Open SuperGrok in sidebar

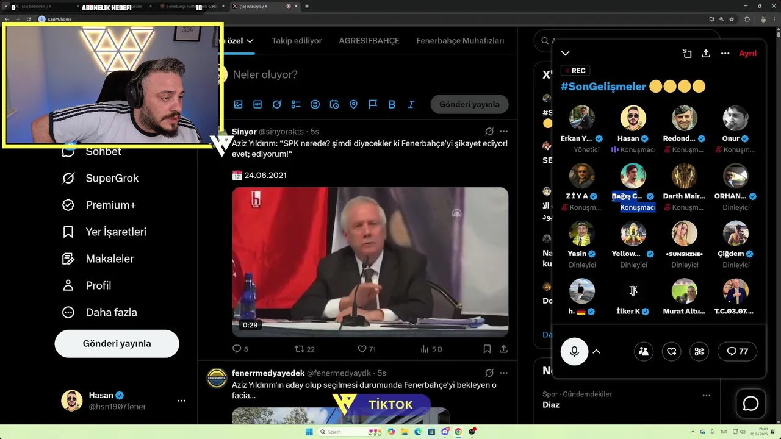coord(100,178)
